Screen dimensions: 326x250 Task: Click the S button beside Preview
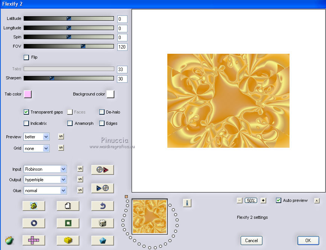[61, 136]
